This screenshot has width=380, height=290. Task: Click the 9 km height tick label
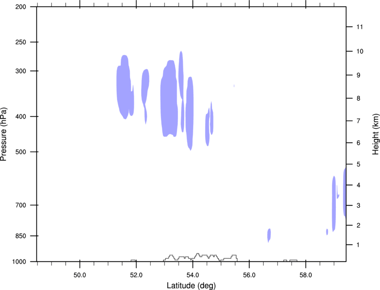click(x=359, y=75)
